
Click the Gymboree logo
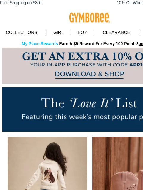pos(89,18)
